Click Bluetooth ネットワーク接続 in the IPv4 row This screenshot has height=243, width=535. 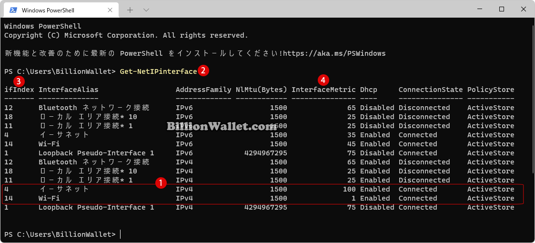pos(94,162)
